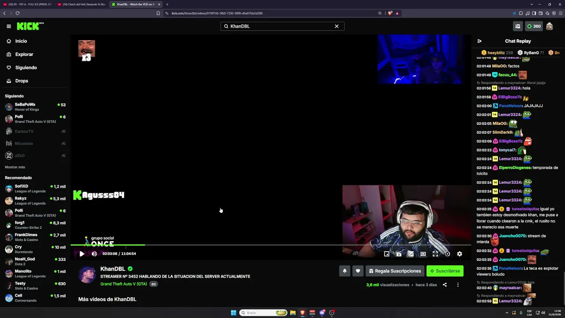Click username ElperroDiogenes in chat
The width and height of the screenshot is (565, 318).
(515, 168)
